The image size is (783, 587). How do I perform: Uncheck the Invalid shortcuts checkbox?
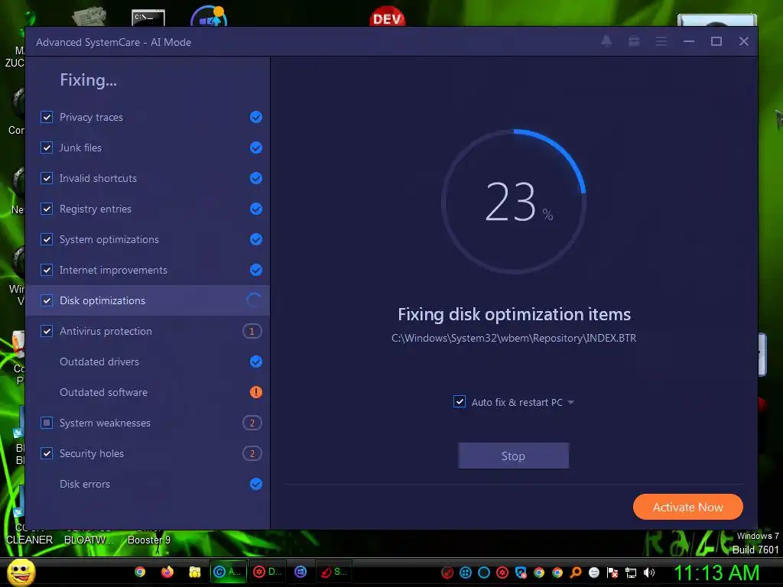47,178
